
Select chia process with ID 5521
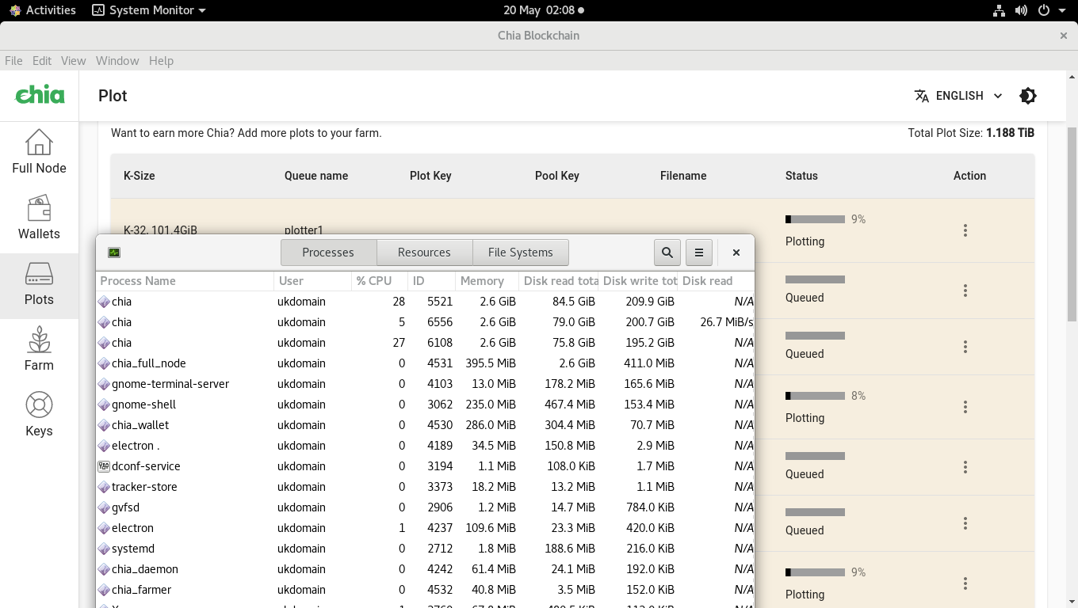426,302
